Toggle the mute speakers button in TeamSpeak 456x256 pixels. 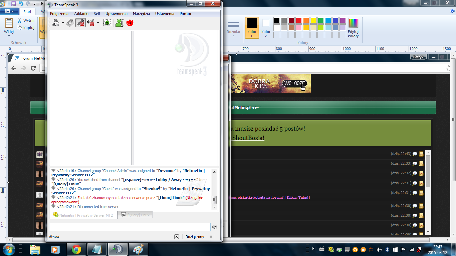click(91, 23)
